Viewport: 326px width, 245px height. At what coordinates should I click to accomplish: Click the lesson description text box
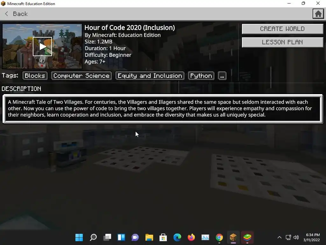pos(163,108)
